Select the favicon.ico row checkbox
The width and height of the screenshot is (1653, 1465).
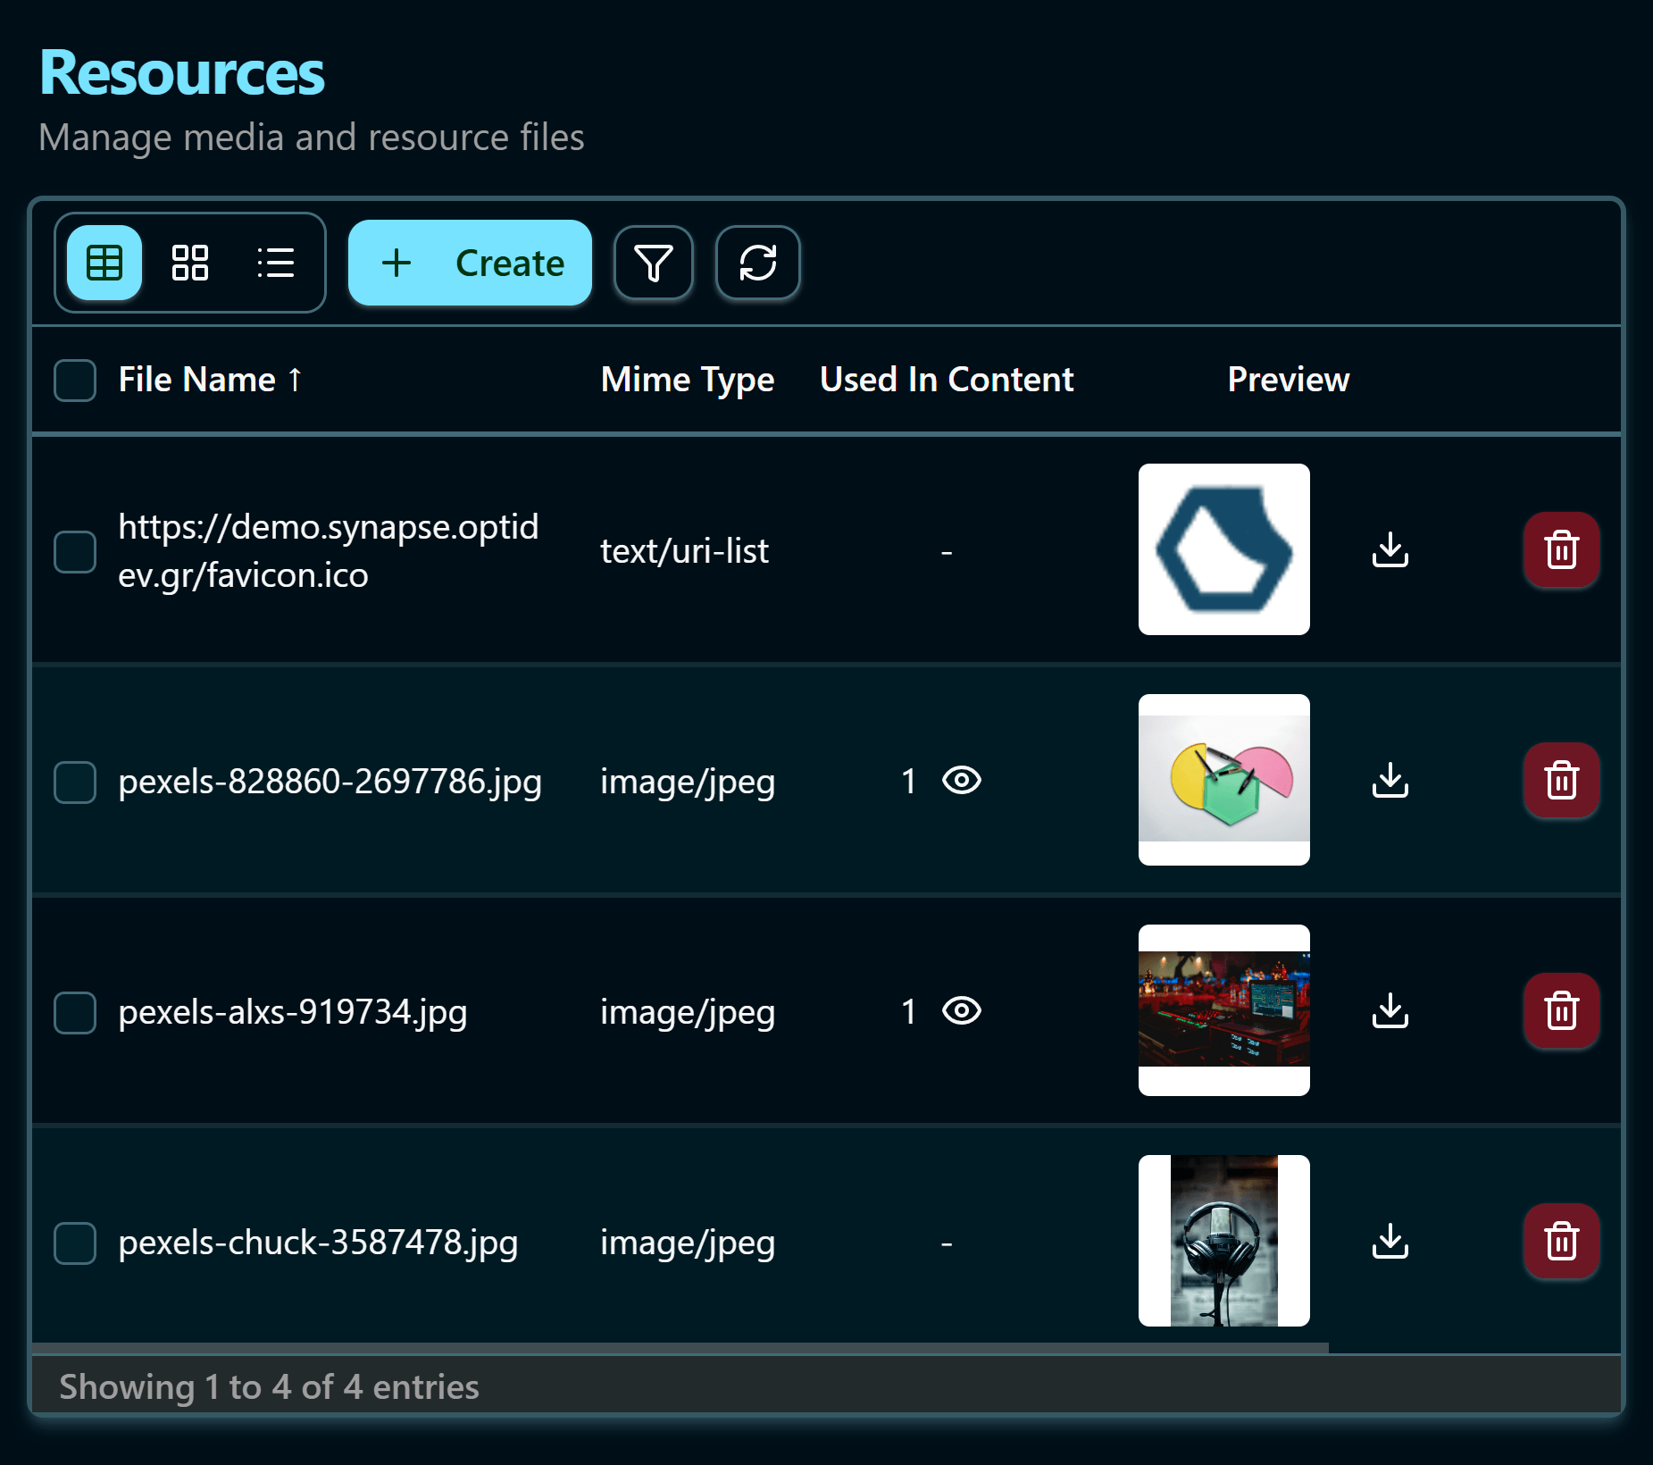click(75, 551)
